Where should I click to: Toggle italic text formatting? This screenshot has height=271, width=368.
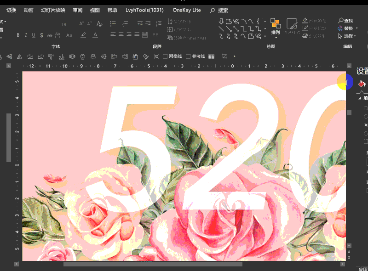click(26, 35)
